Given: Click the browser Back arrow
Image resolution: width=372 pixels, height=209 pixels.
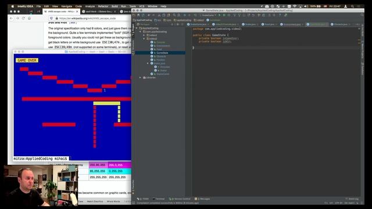Looking at the screenshot, I should tap(12, 18).
